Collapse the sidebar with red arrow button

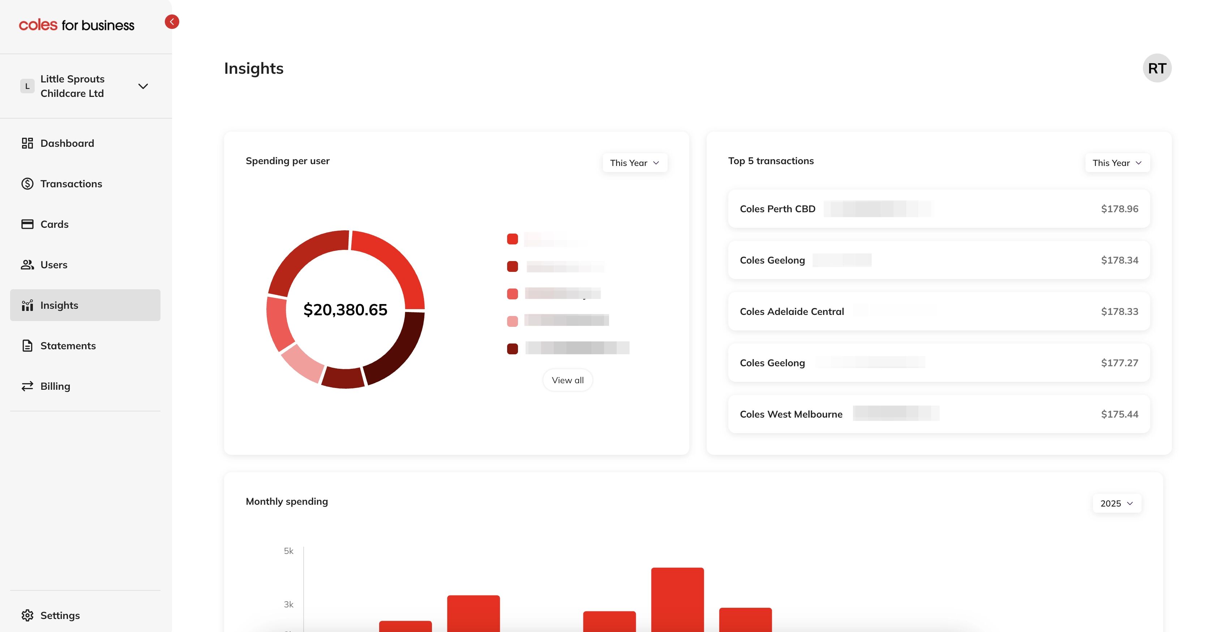(x=172, y=22)
